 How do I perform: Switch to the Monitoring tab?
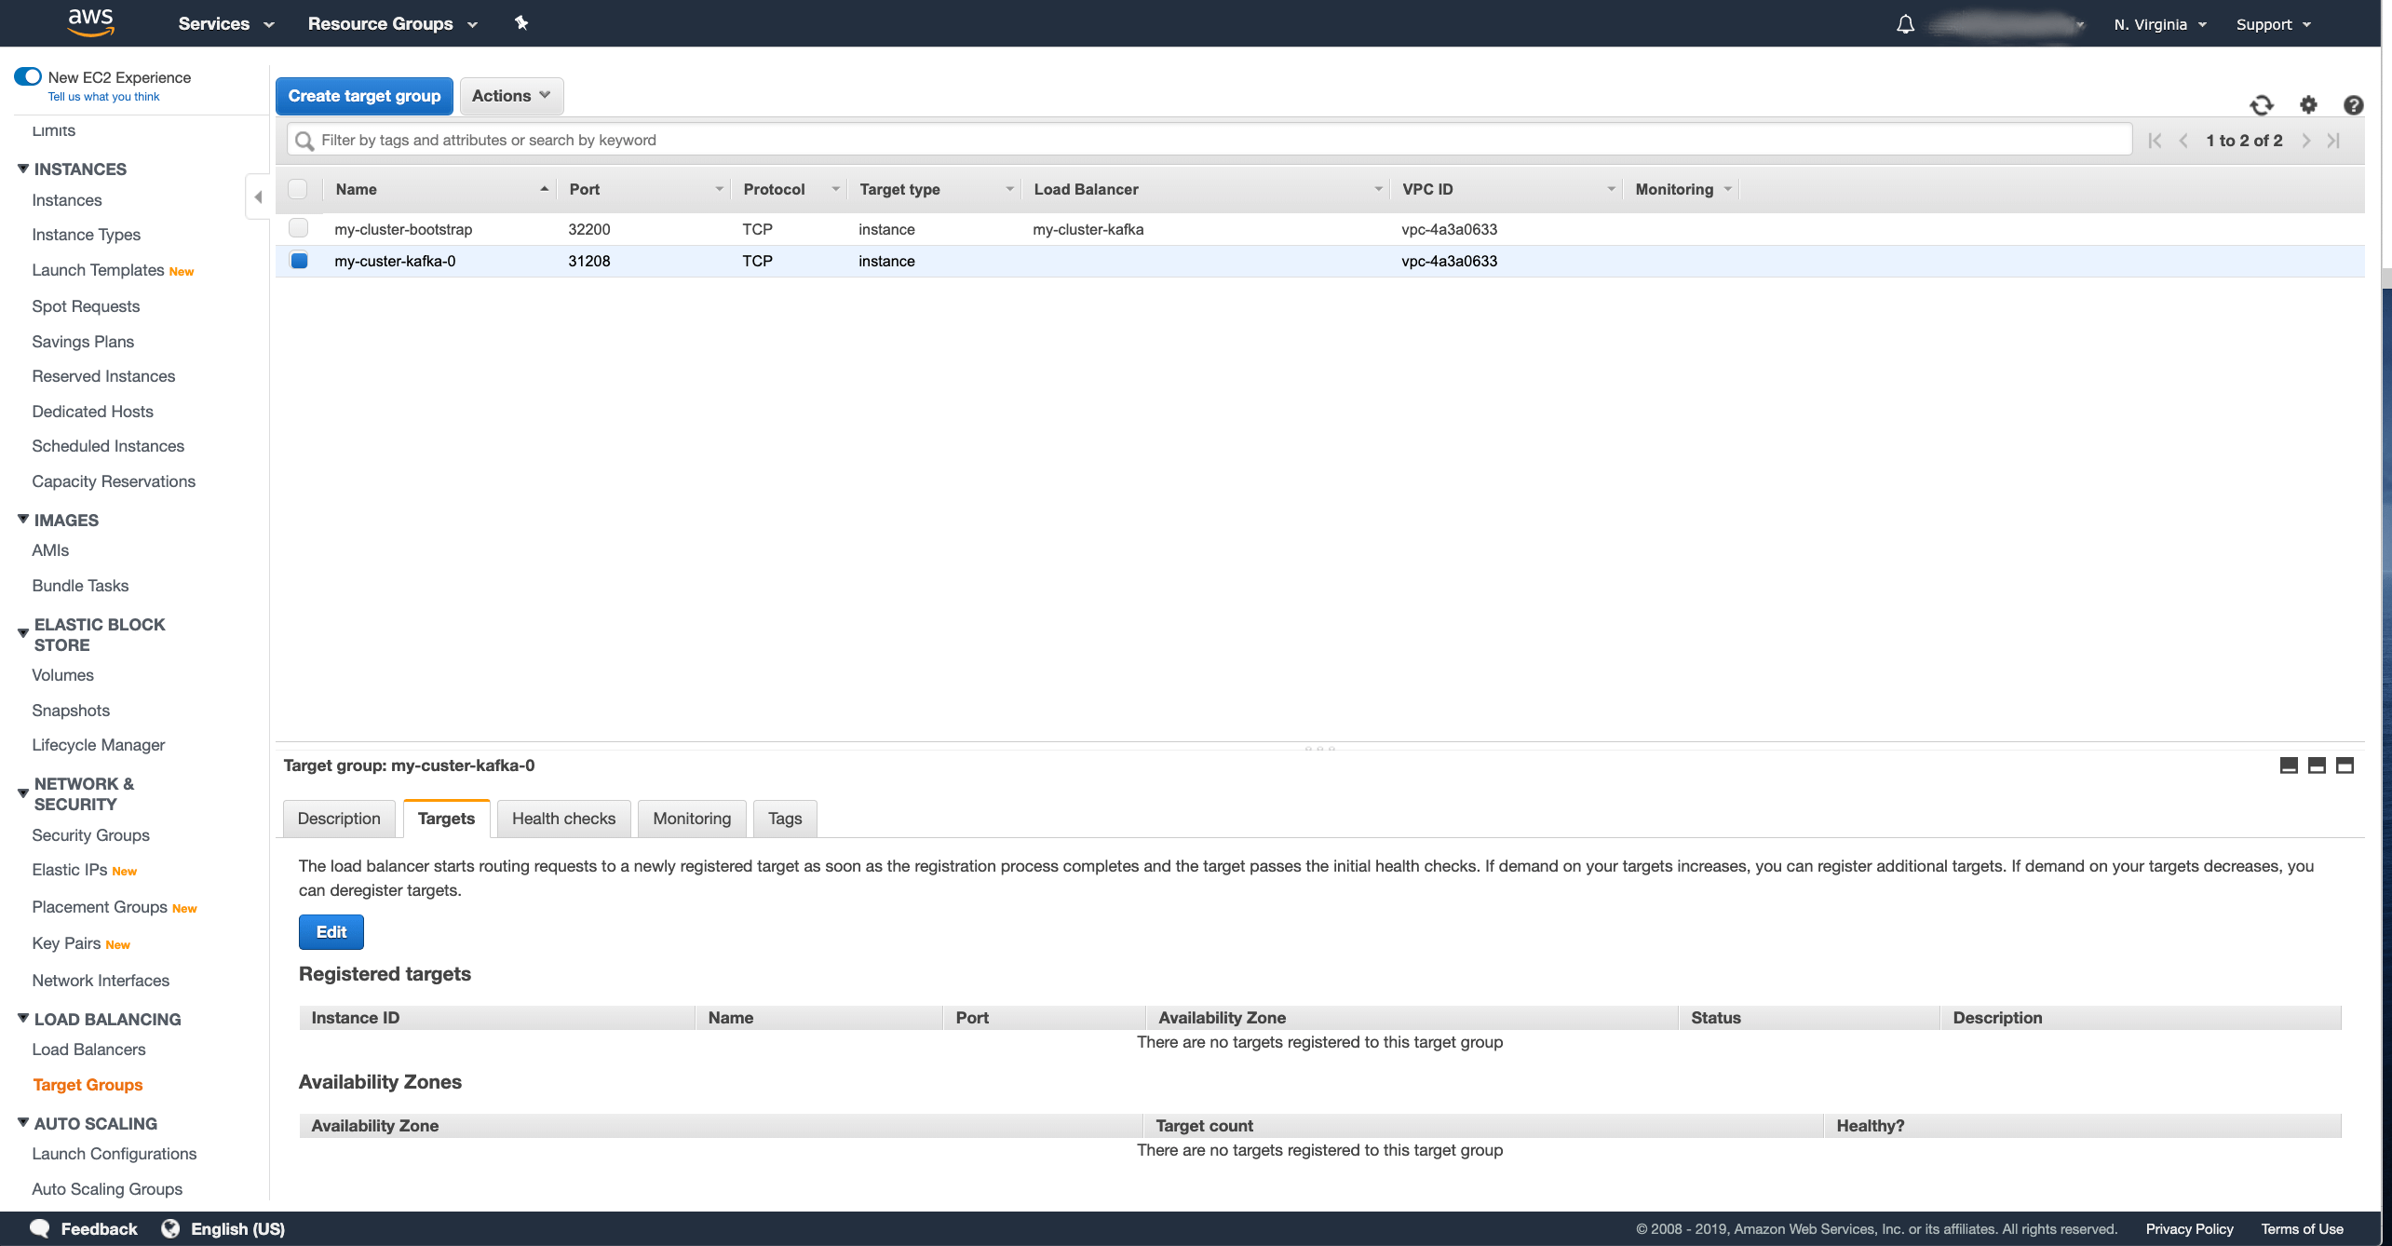pyautogui.click(x=692, y=819)
